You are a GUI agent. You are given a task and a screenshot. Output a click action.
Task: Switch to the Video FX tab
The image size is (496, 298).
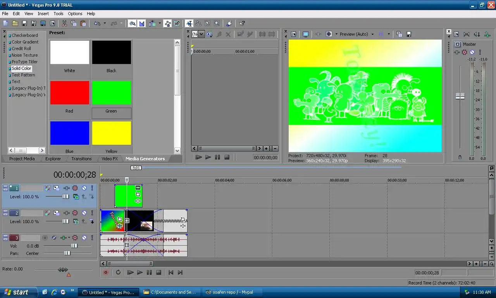pos(110,159)
